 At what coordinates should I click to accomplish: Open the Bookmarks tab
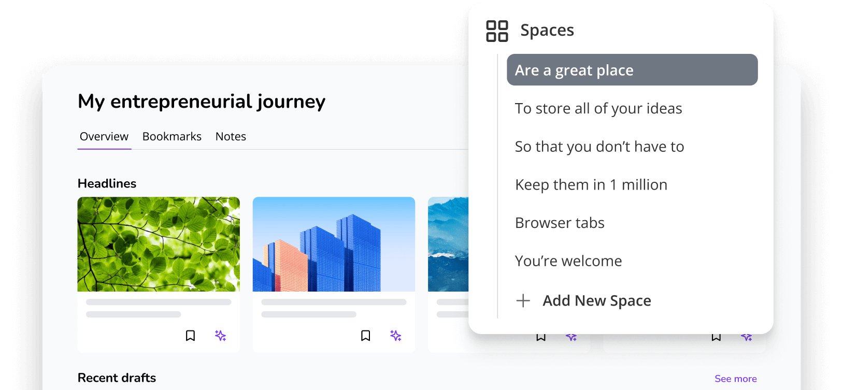172,137
